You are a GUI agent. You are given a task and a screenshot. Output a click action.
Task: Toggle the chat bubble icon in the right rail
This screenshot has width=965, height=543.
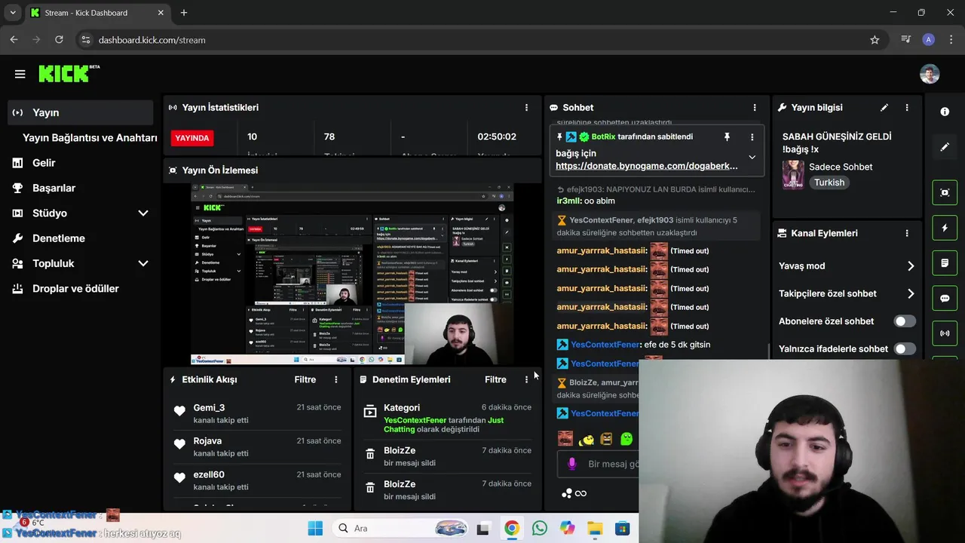coord(945,298)
